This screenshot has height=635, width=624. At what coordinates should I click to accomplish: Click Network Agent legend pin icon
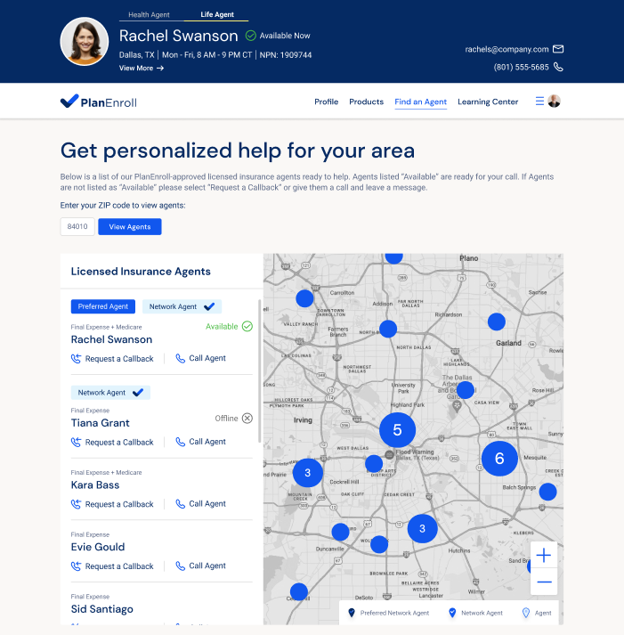point(452,613)
